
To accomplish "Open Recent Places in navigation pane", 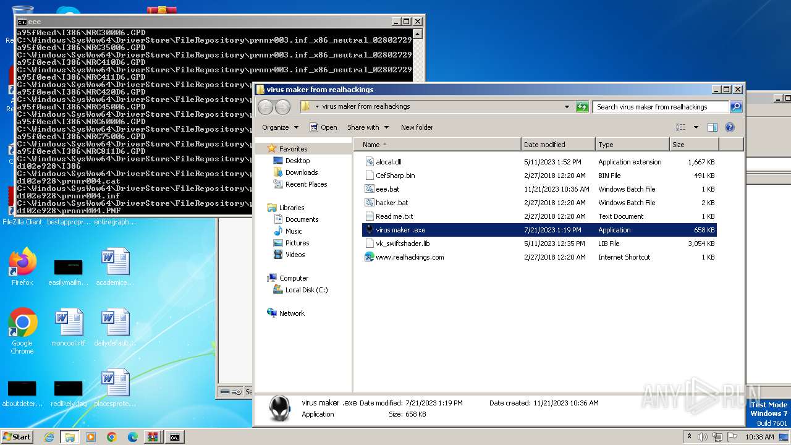I will point(306,184).
